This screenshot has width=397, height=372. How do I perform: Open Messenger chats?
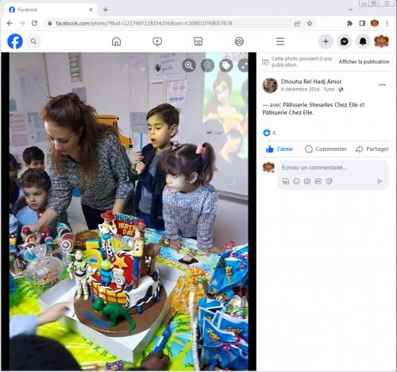pyautogui.click(x=344, y=41)
